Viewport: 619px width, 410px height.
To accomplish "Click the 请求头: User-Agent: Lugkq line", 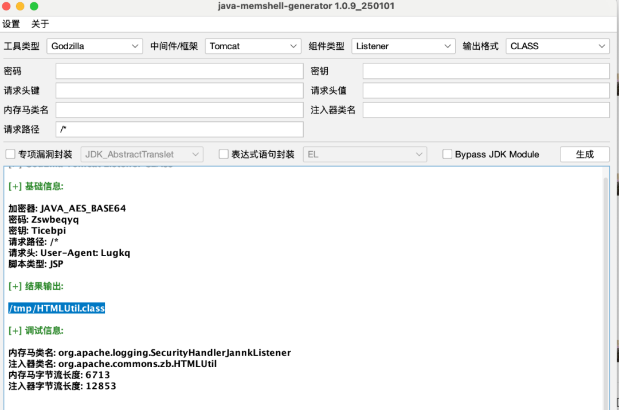I will pyautogui.click(x=69, y=253).
